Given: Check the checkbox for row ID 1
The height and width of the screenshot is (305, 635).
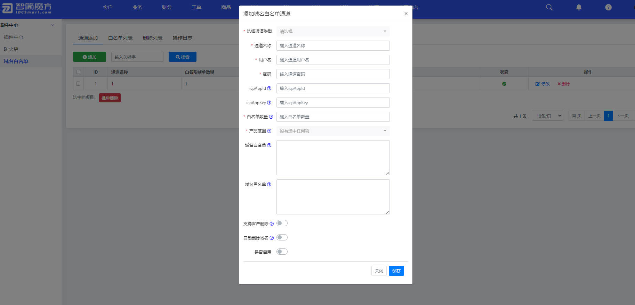Looking at the screenshot, I should tap(78, 84).
